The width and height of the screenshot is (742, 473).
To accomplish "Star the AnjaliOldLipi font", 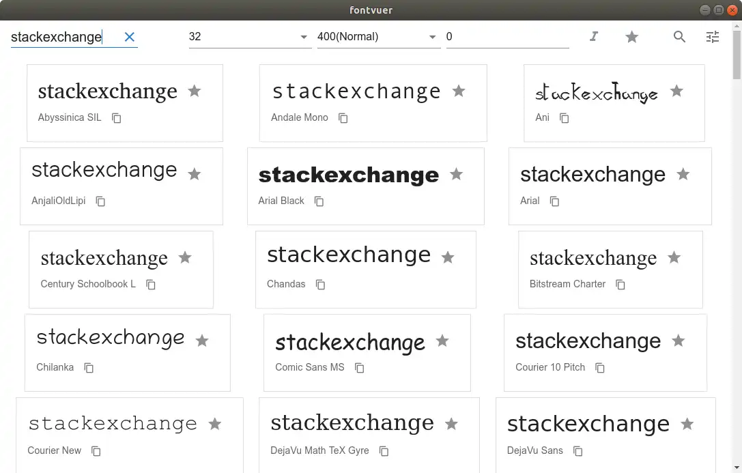I will 195,174.
